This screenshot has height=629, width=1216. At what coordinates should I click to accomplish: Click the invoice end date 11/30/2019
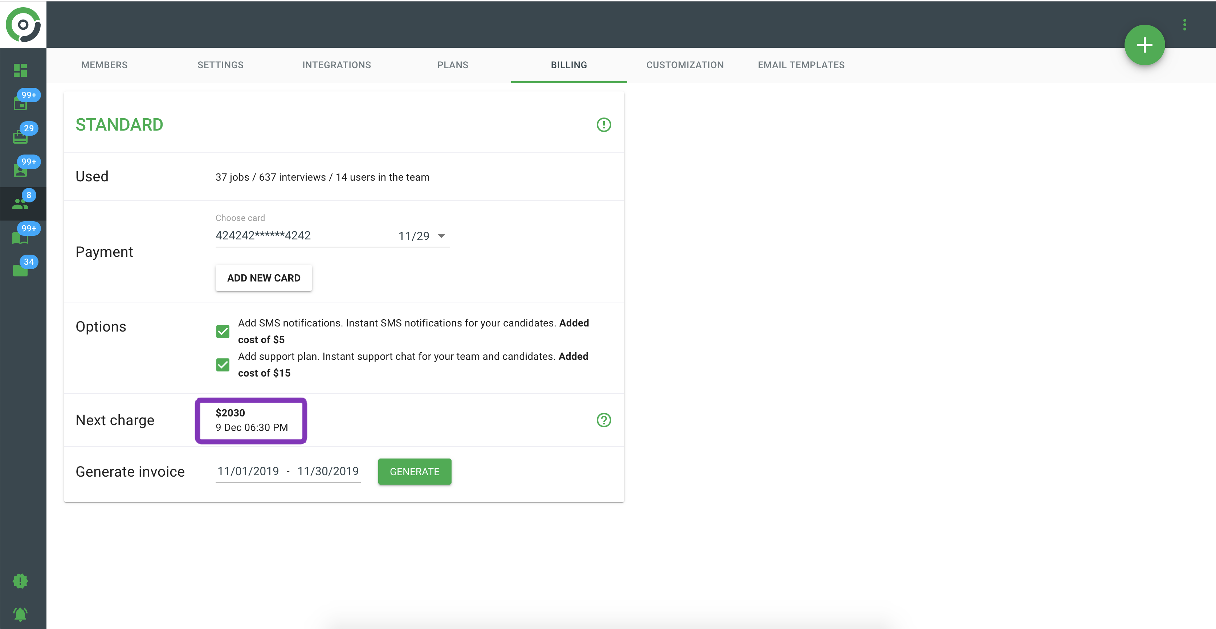pyautogui.click(x=328, y=472)
